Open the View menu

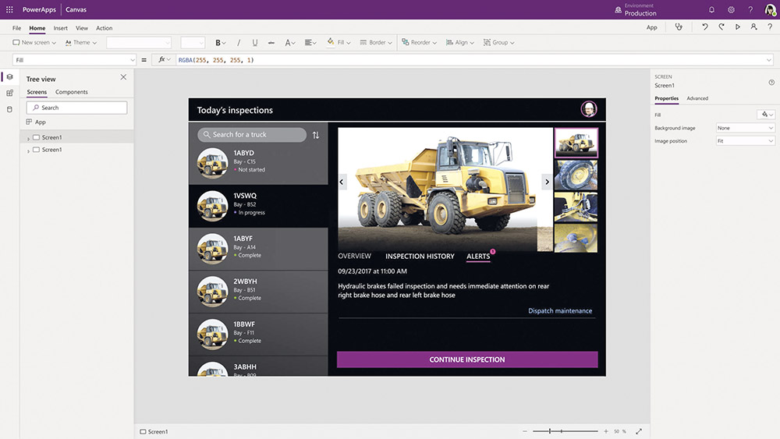(82, 28)
